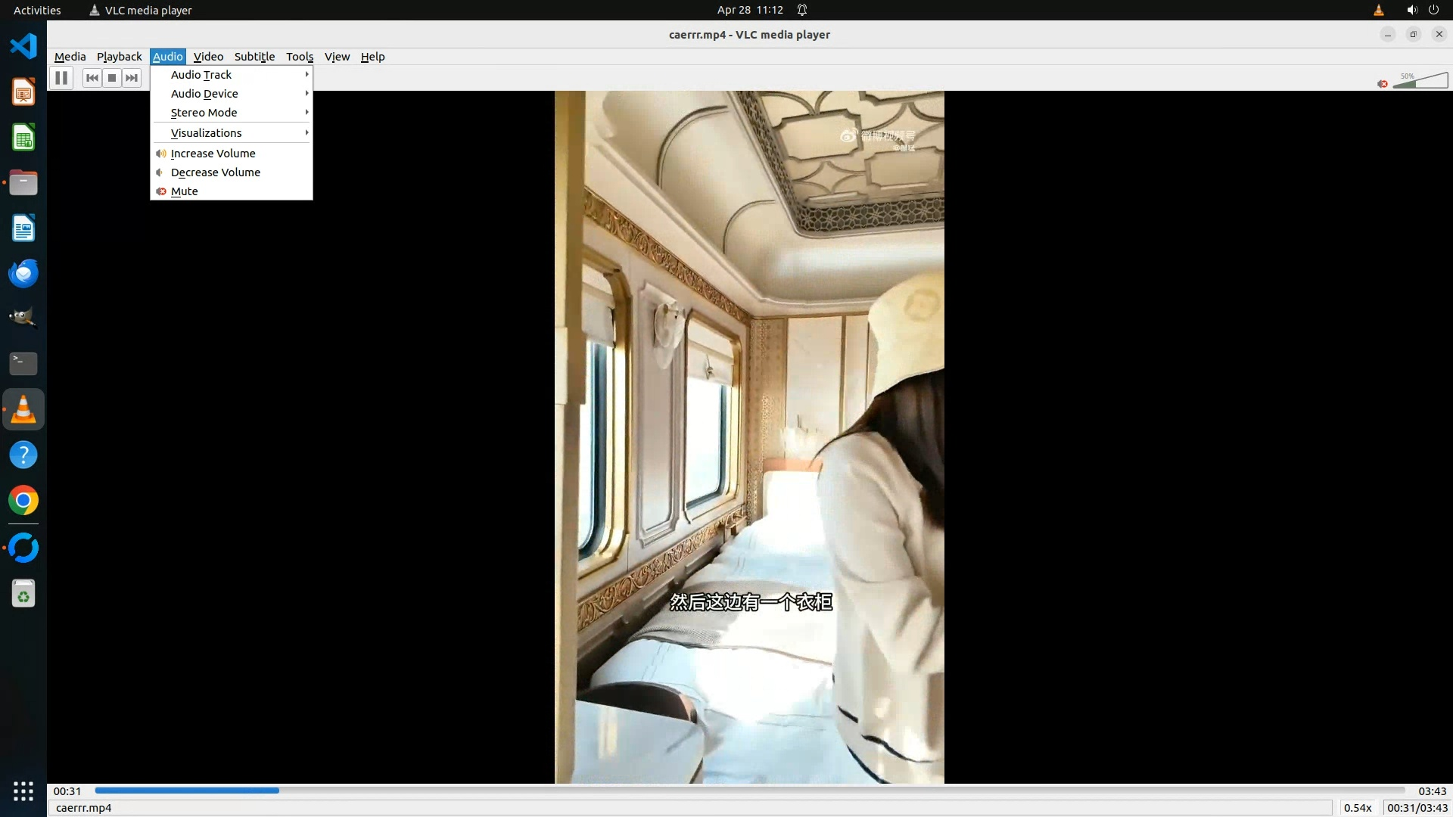This screenshot has height=817, width=1453.
Task: Open Visual Studio Code from the dock
Action: coord(23,46)
